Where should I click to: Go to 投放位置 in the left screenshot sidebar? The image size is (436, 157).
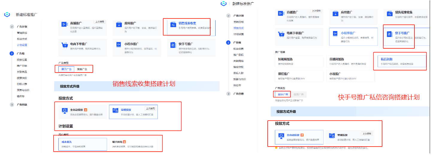click(x=22, y=60)
